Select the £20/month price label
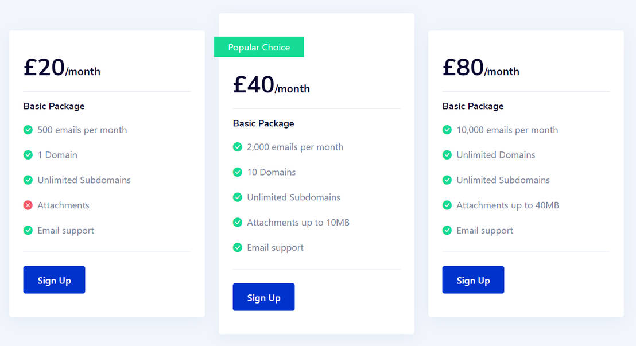This screenshot has height=346, width=636. [61, 67]
